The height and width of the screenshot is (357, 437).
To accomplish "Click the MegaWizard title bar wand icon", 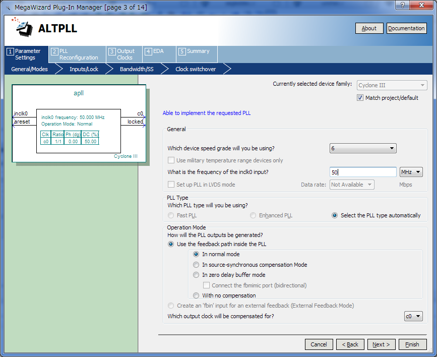I will coord(8,8).
